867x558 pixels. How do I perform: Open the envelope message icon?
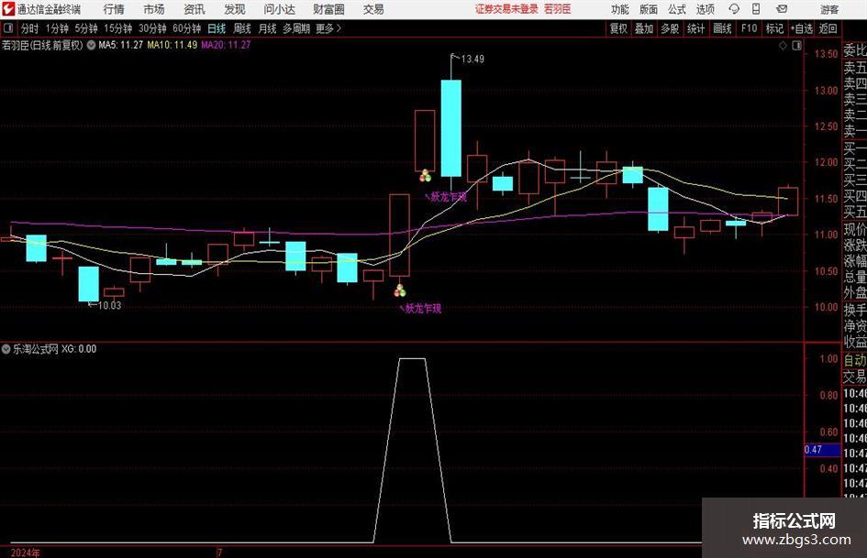[x=782, y=9]
